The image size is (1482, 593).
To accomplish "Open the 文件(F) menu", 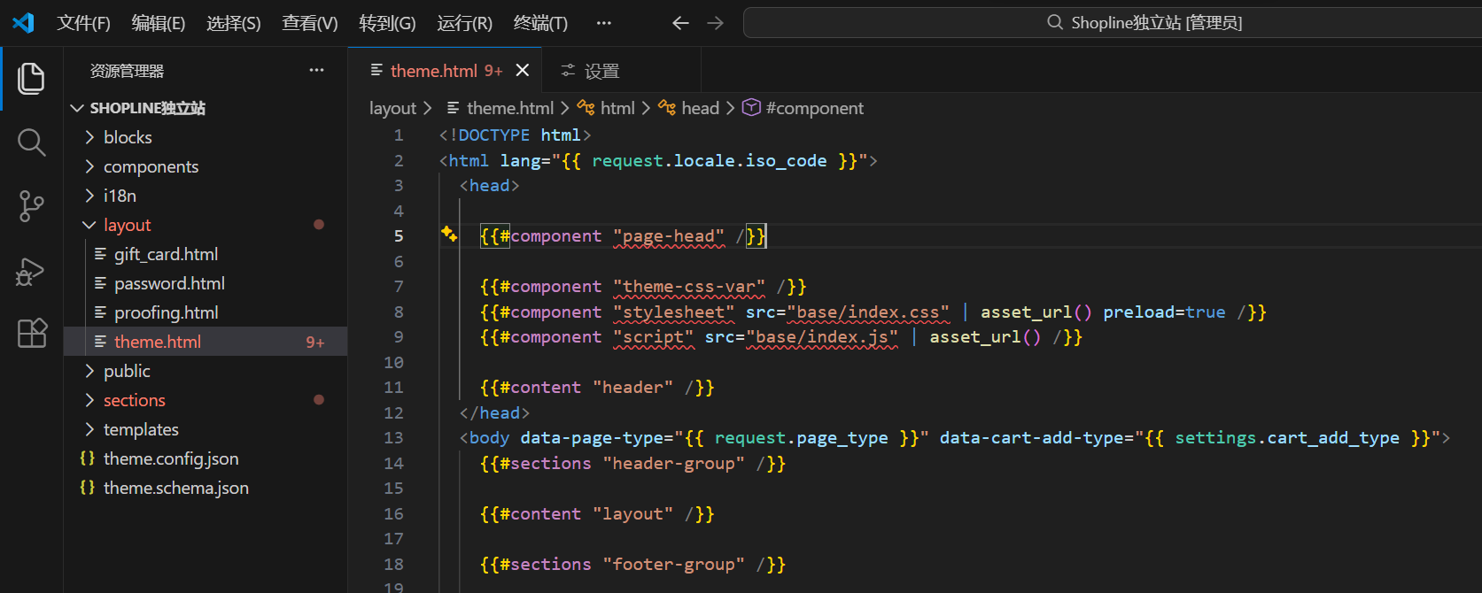I will click(83, 23).
